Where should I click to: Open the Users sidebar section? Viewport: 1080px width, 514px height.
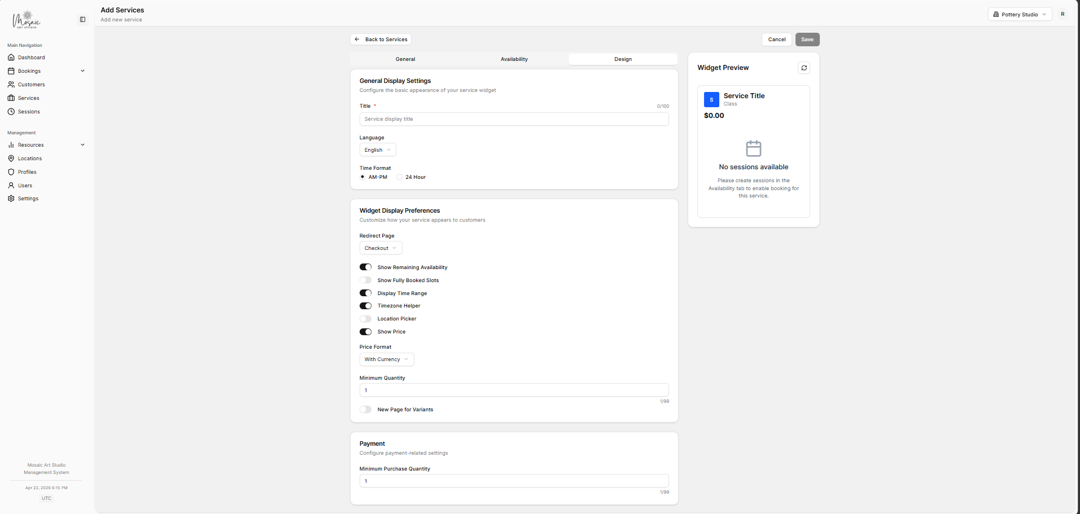pyautogui.click(x=24, y=185)
